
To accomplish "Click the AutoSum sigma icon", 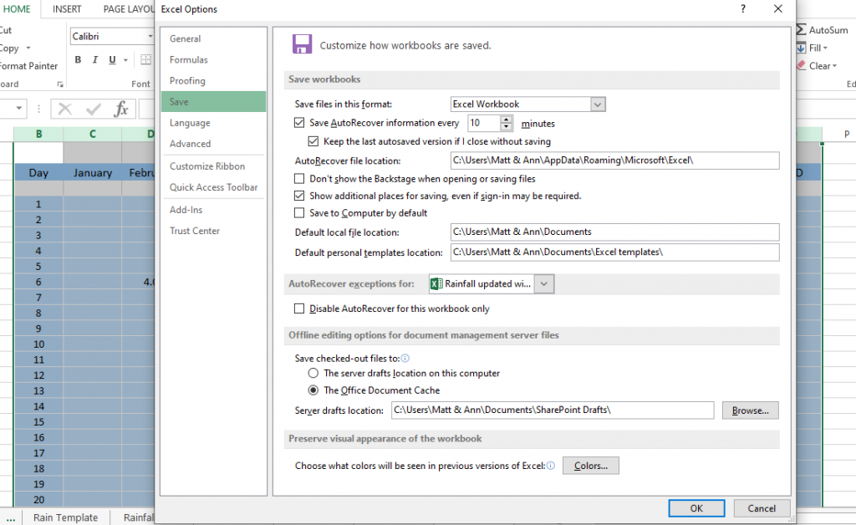I will [801, 30].
